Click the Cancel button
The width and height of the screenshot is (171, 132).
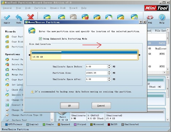point(101,105)
